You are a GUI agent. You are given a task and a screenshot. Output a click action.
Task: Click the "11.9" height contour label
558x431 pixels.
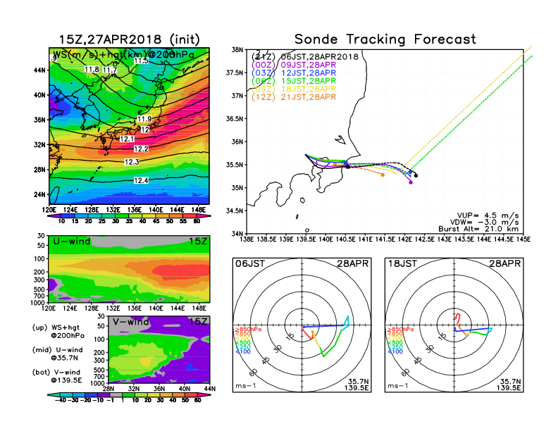coord(144,119)
